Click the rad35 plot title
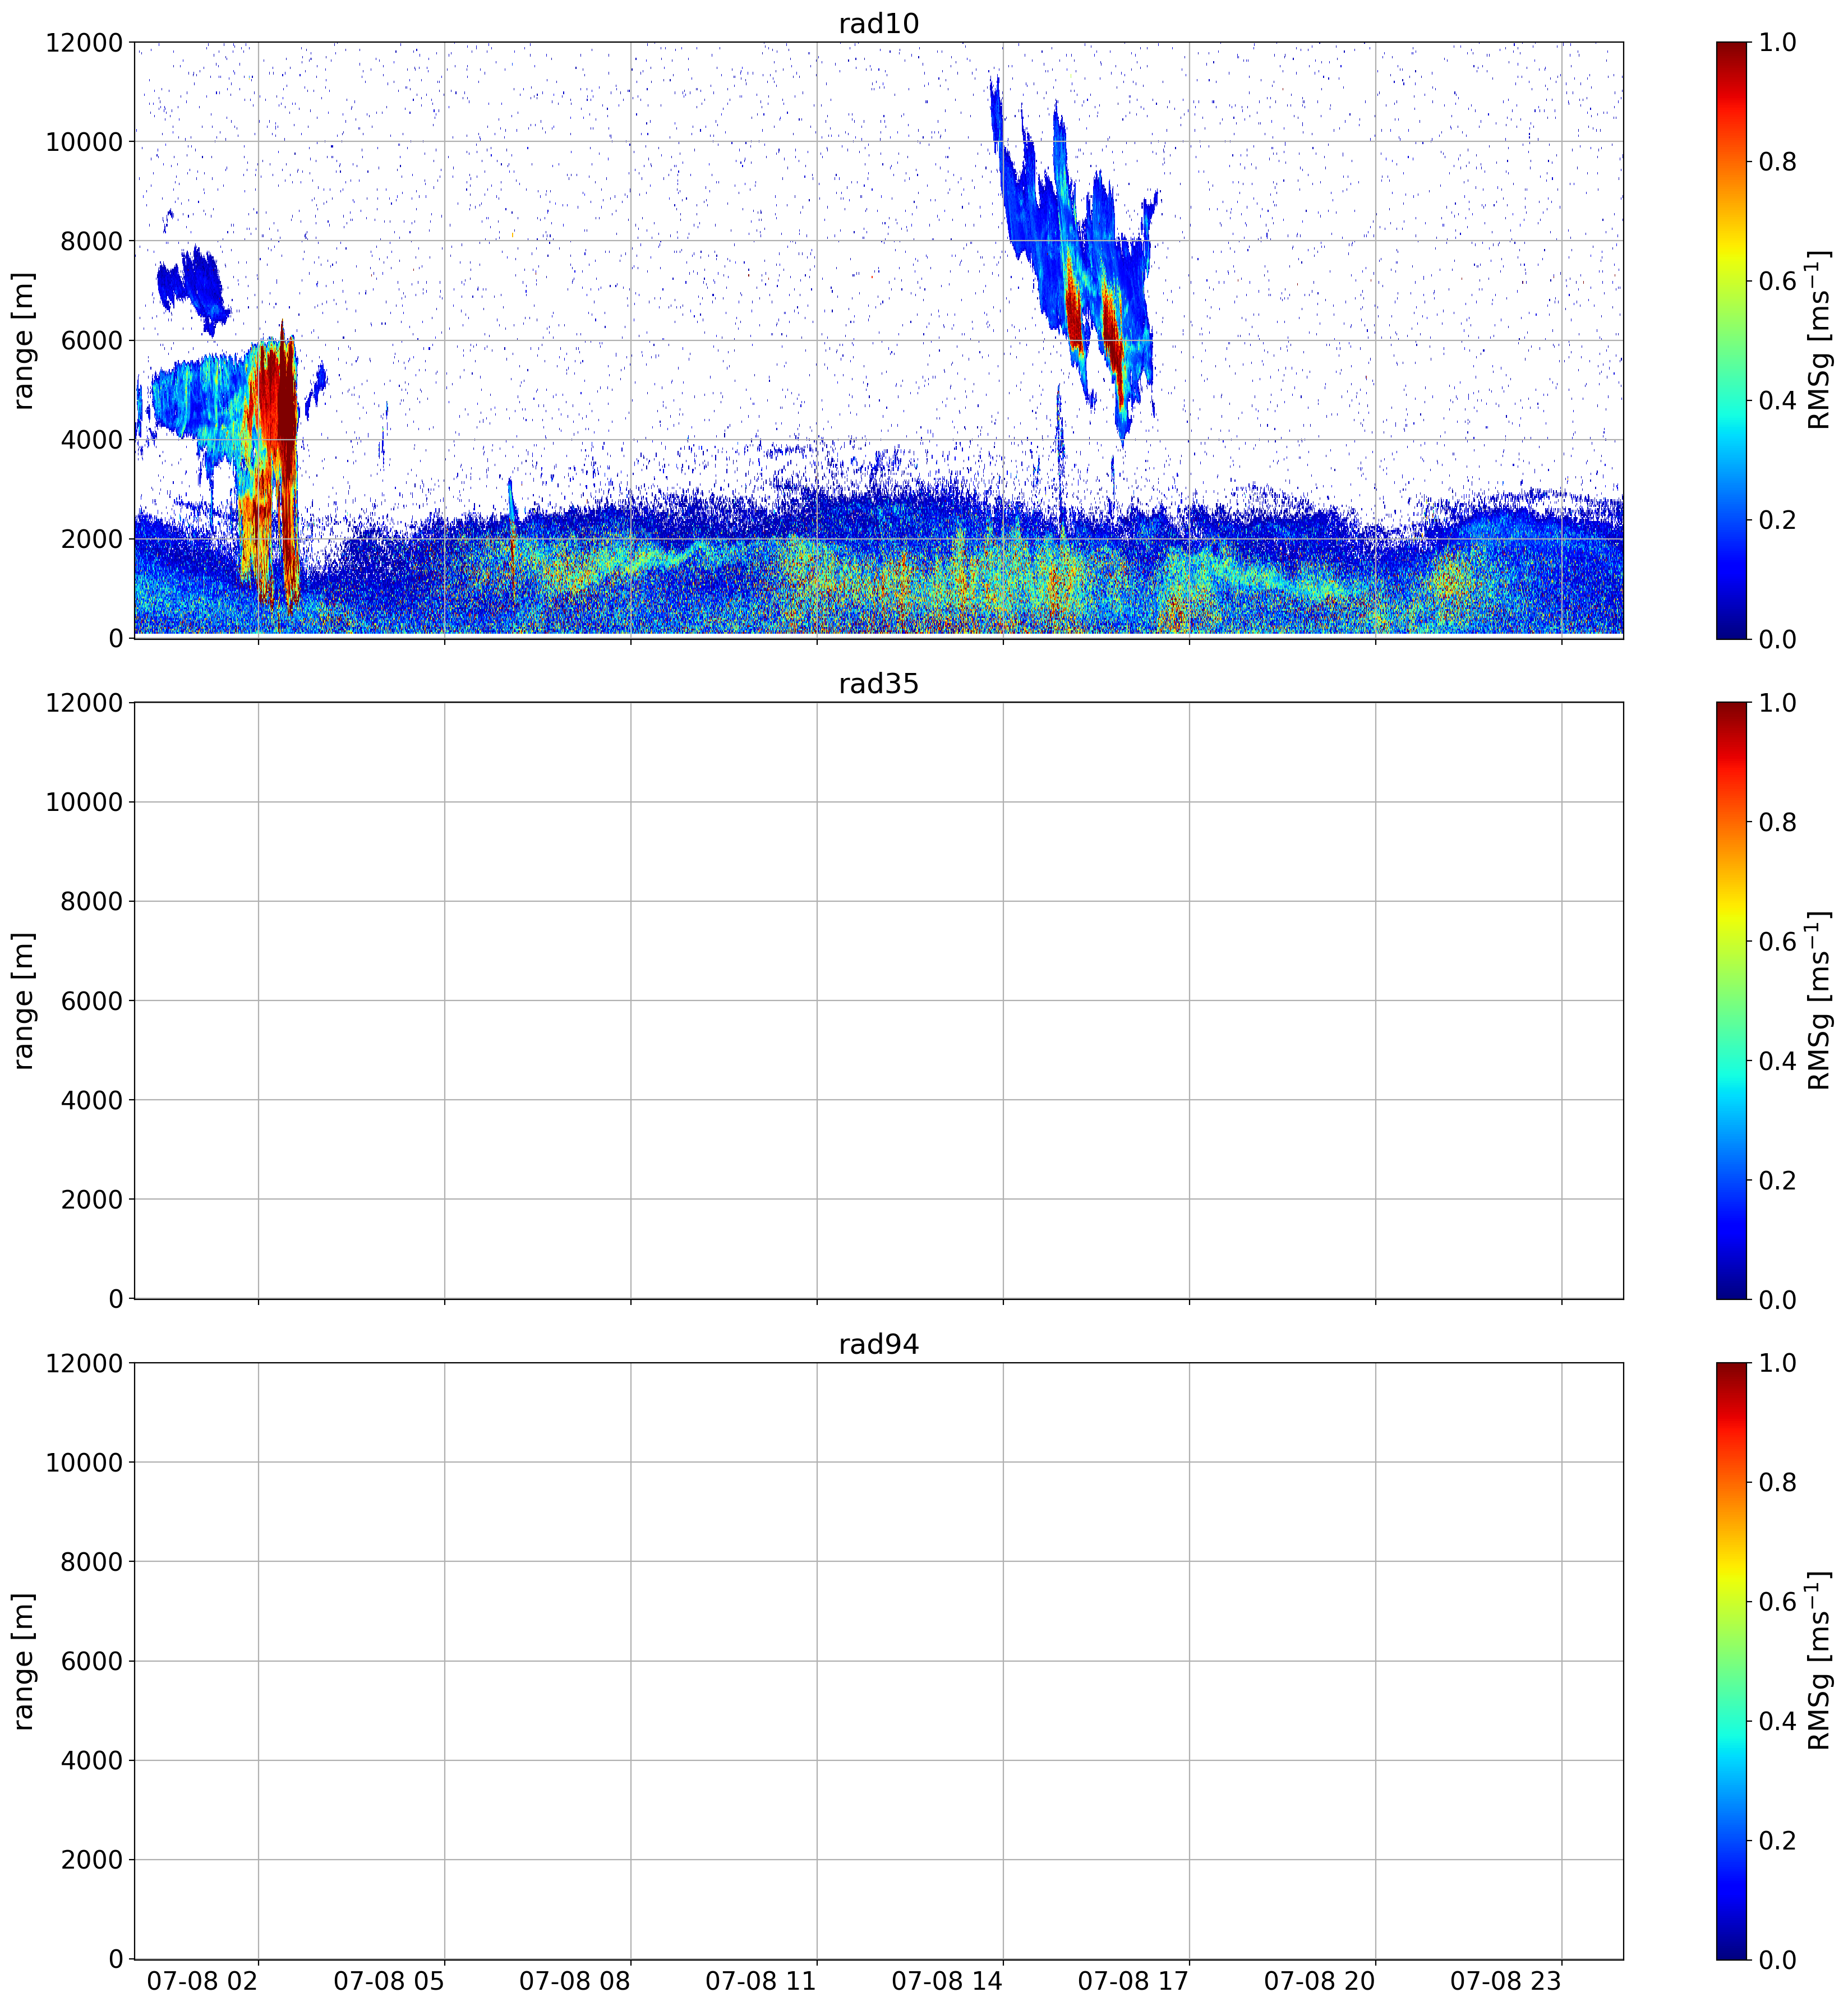 878,684
